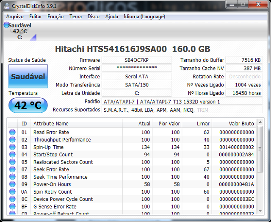The image size is (271, 222).
Task: Click raw value 0000000481A
Action: tap(237, 184)
